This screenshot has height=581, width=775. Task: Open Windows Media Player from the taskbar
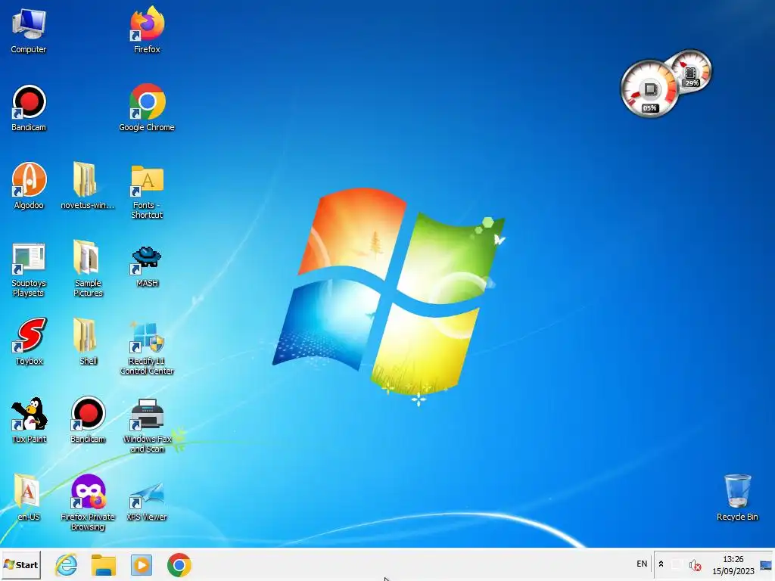(142, 564)
